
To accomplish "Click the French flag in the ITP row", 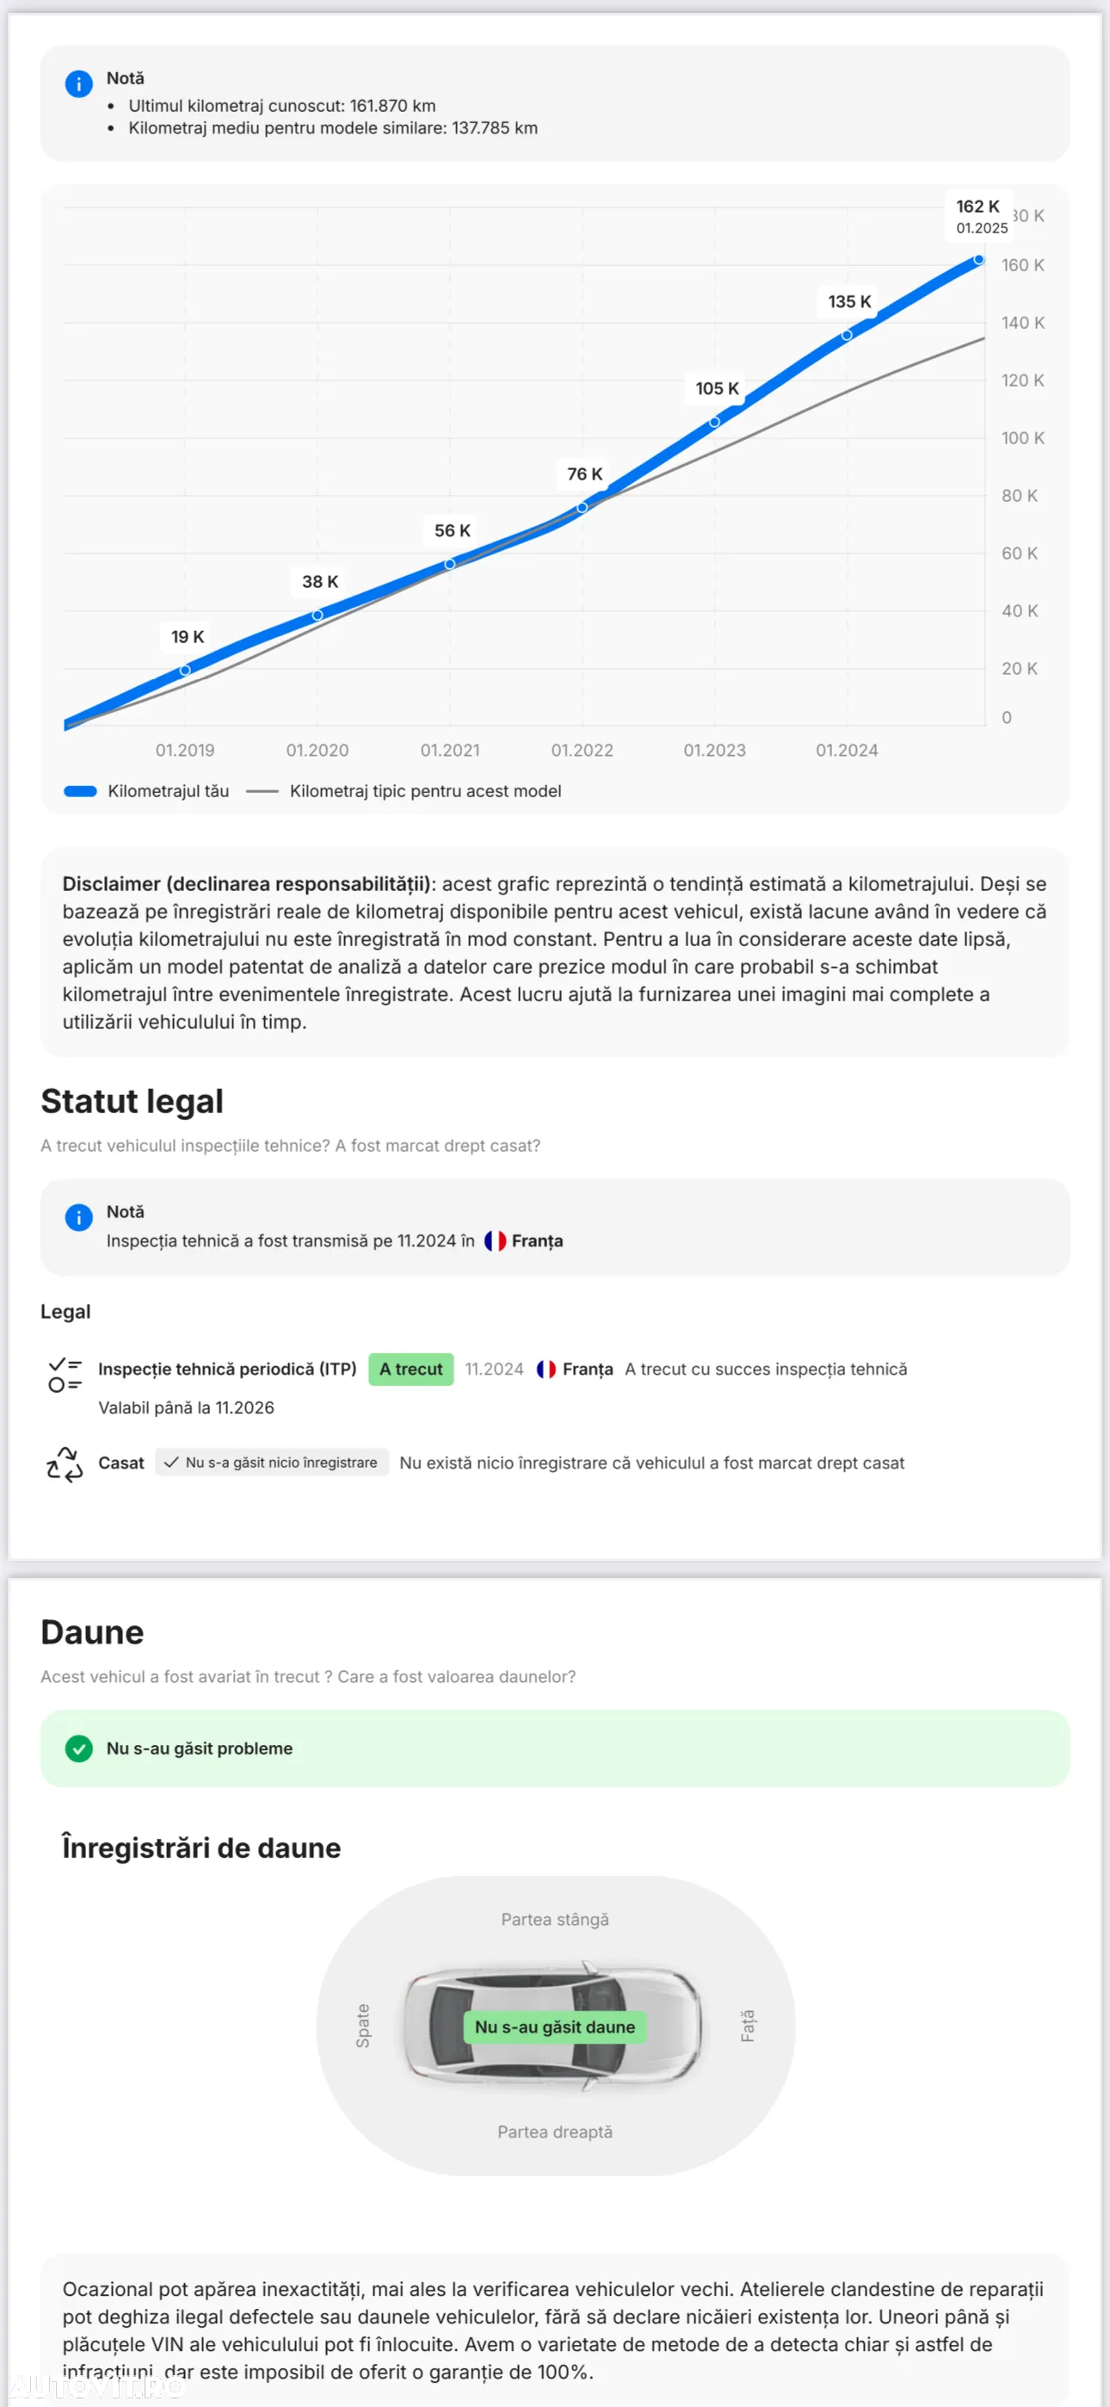I will tap(546, 1369).
